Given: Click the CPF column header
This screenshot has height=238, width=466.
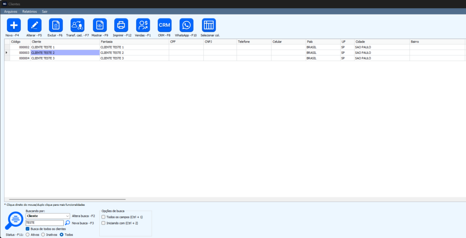Looking at the screenshot, I should click(186, 42).
